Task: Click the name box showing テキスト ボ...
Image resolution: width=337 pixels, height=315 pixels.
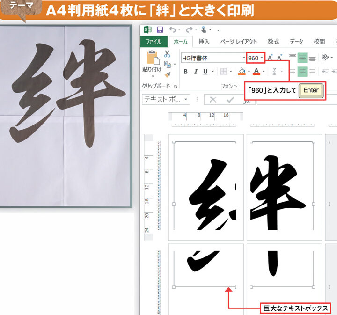Action: 163,100
